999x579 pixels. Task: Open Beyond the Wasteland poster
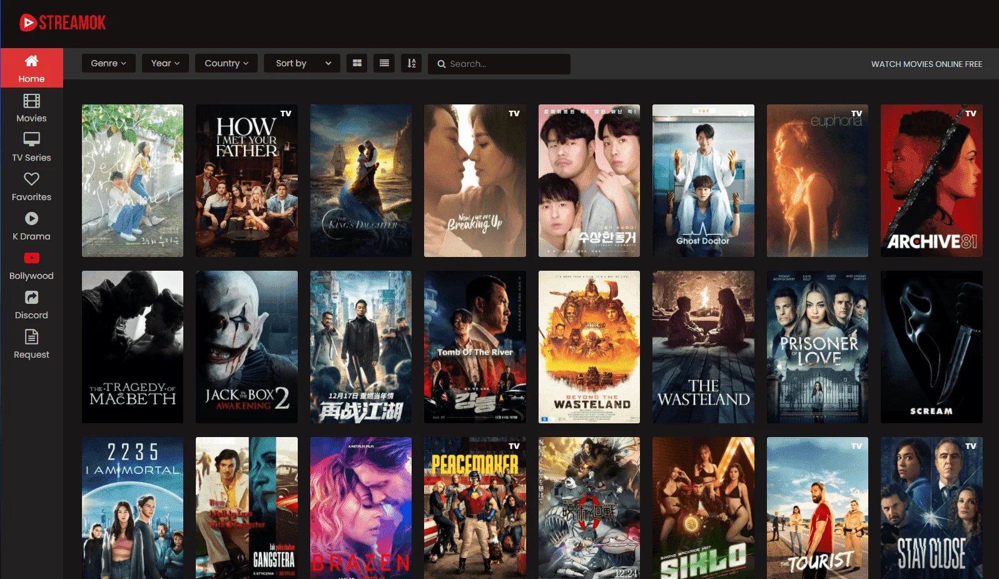click(589, 347)
